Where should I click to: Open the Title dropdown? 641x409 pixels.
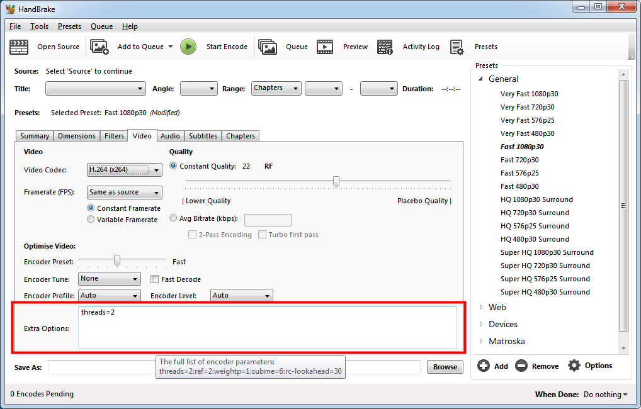[x=96, y=89]
